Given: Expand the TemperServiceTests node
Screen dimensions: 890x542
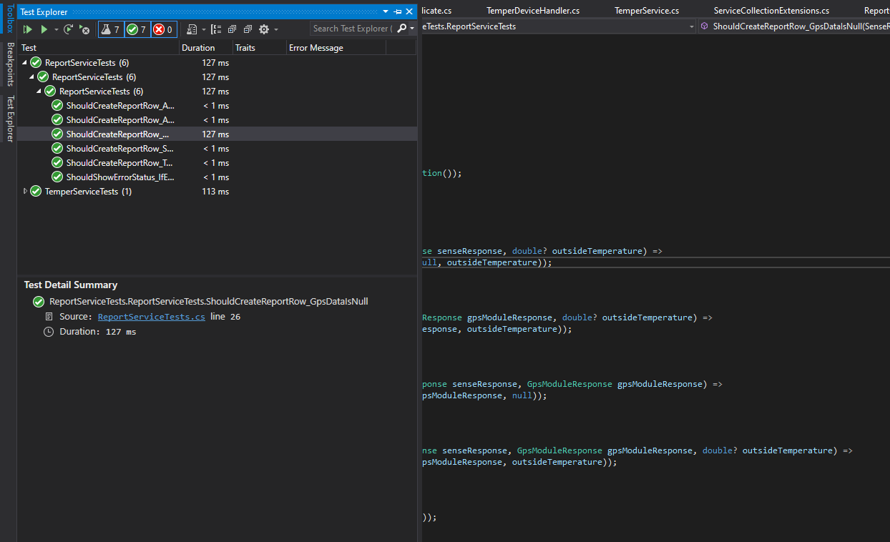Looking at the screenshot, I should 26,191.
